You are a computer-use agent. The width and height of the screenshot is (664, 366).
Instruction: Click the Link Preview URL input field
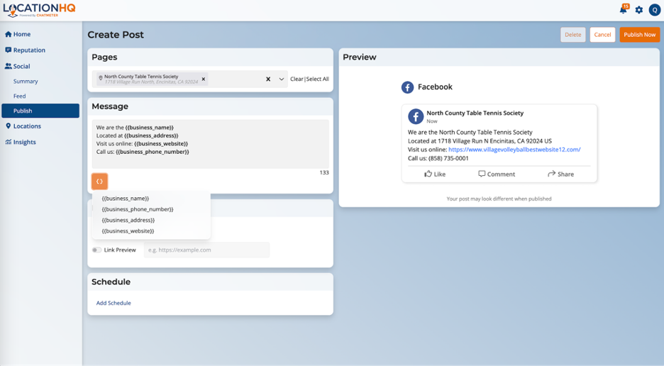click(x=206, y=250)
